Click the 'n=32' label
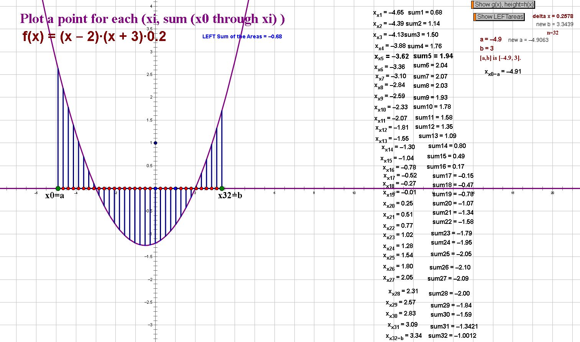580x342 pixels. coord(552,33)
